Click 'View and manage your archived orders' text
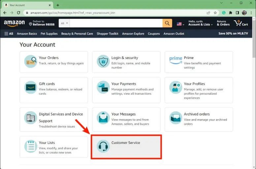The width and height of the screenshot is (256, 169). point(206,122)
